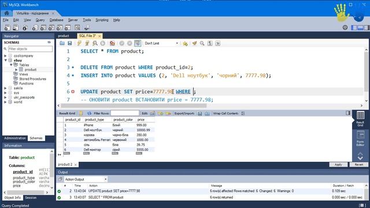Click the refresh schemas icon in Navigator
Screen dimensions: 370x208
pos(49,42)
